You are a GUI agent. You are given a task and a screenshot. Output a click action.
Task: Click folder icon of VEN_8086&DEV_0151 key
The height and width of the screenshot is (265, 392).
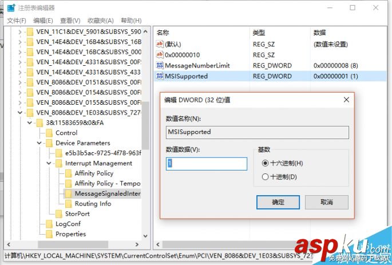point(30,82)
